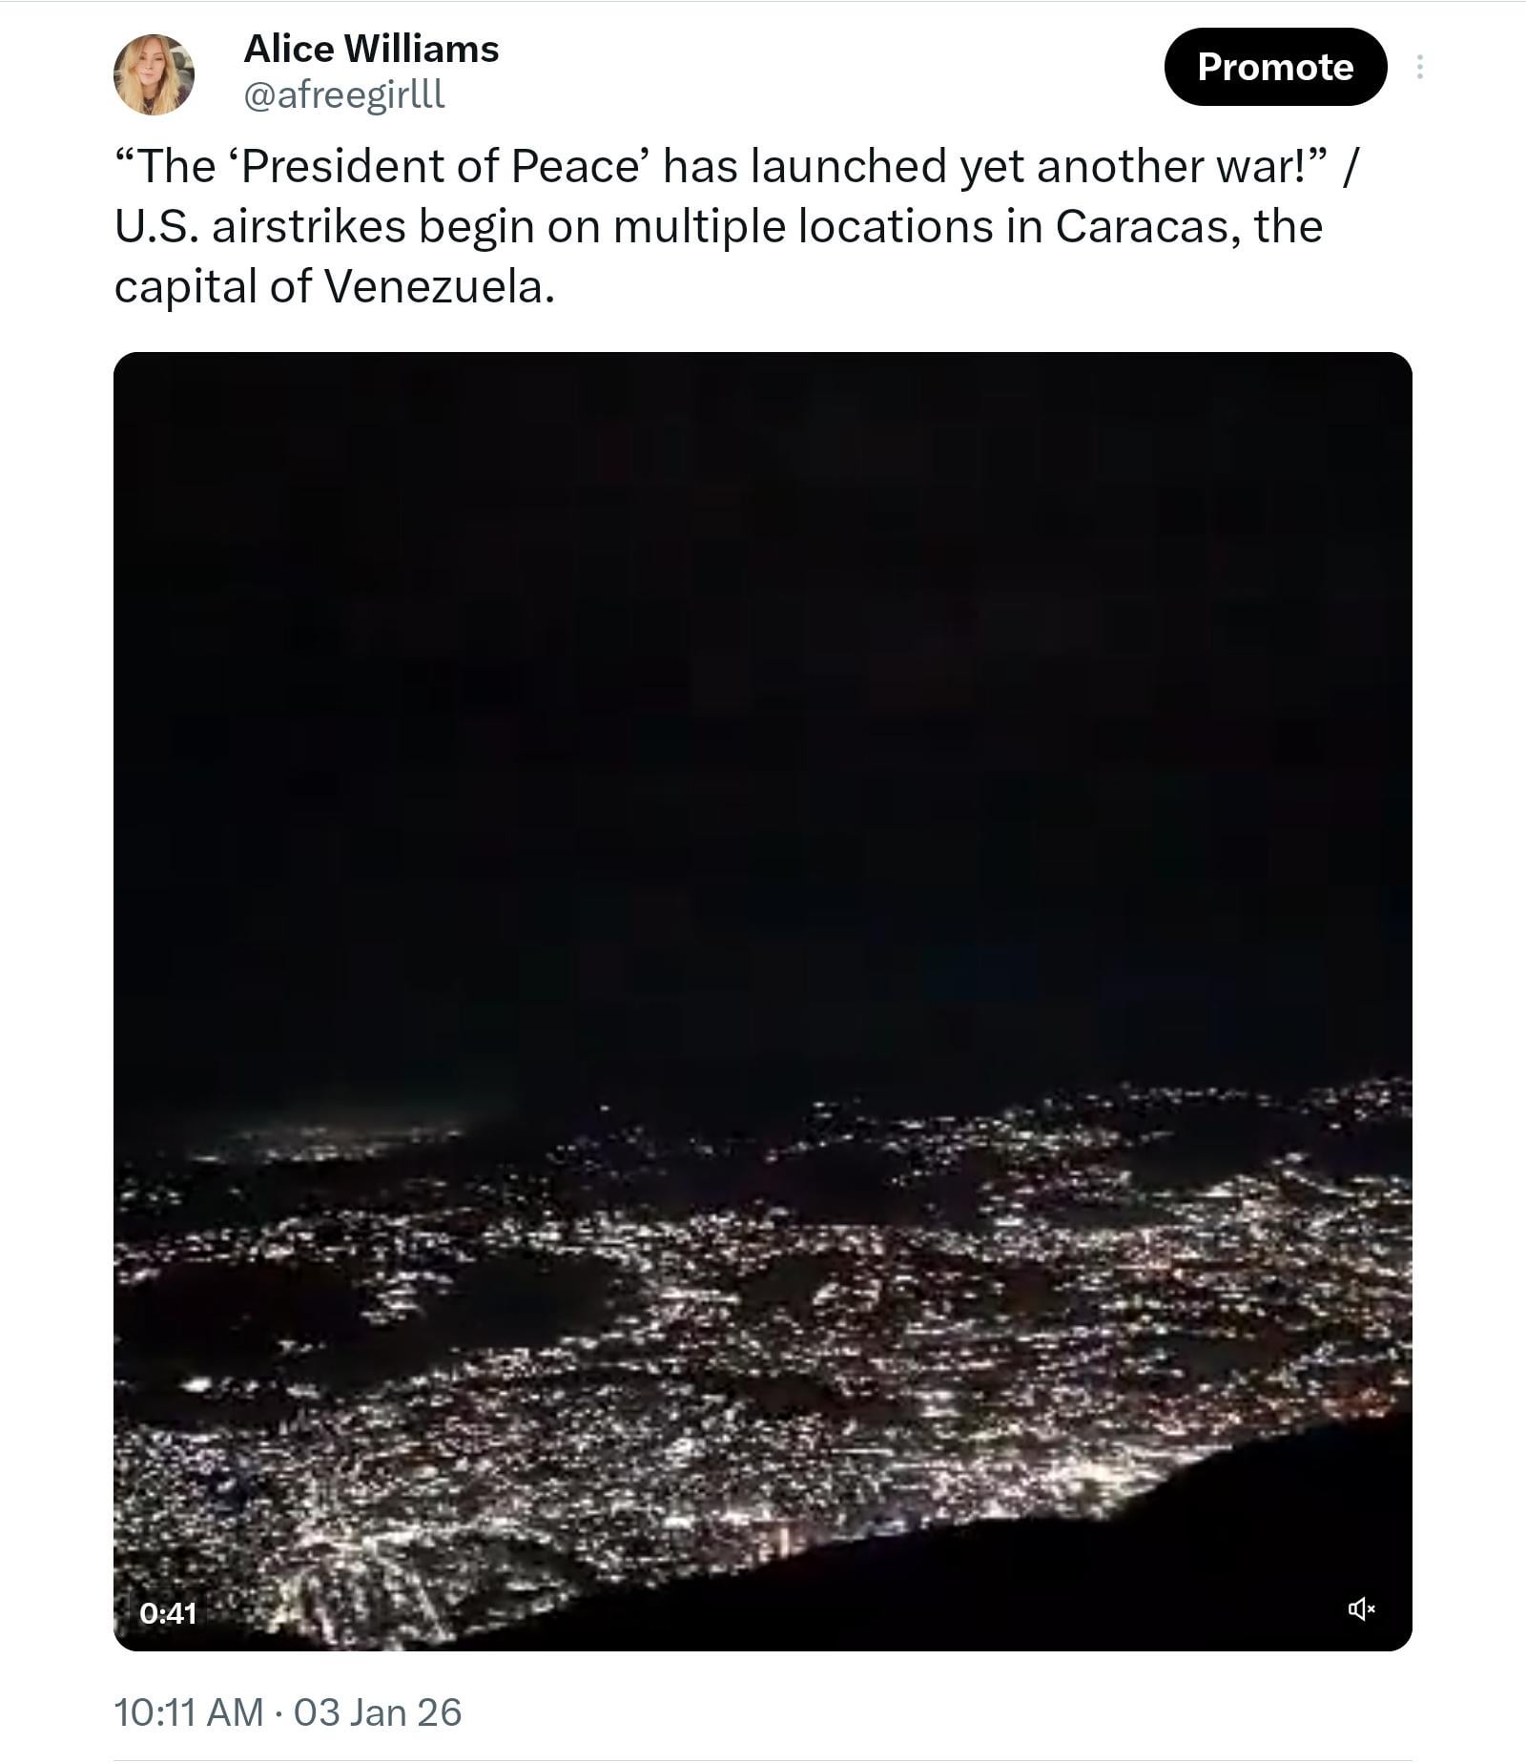The height and width of the screenshot is (1763, 1526).
Task: Click the 'U.S. airstrikes' text in the tweet
Action: pyautogui.click(x=259, y=227)
